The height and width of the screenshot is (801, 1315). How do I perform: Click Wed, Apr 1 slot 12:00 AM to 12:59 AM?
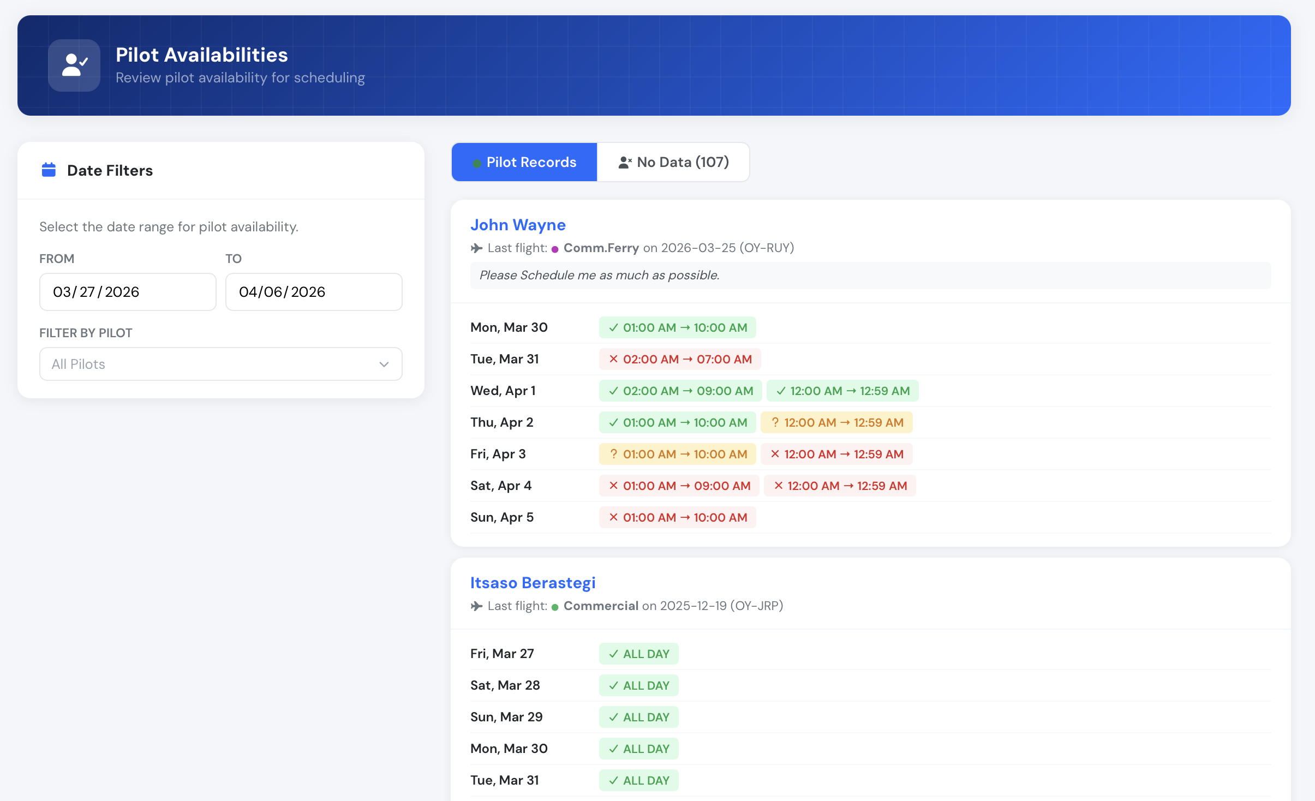[842, 391]
